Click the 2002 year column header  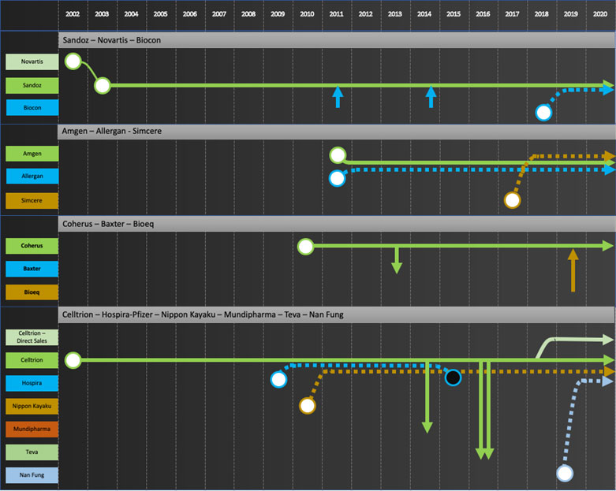point(73,14)
